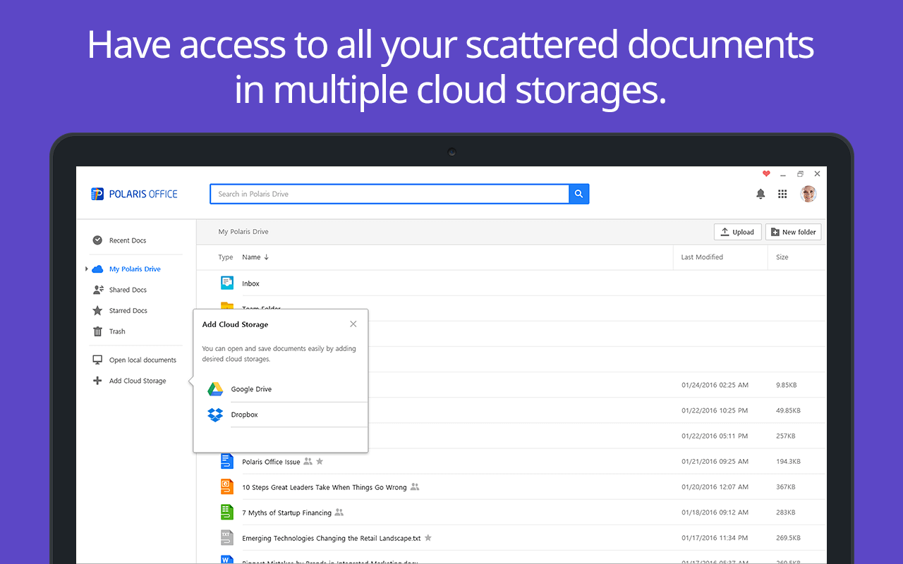
Task: Expand the My Polaris Drive tree arrow
Action: click(87, 269)
